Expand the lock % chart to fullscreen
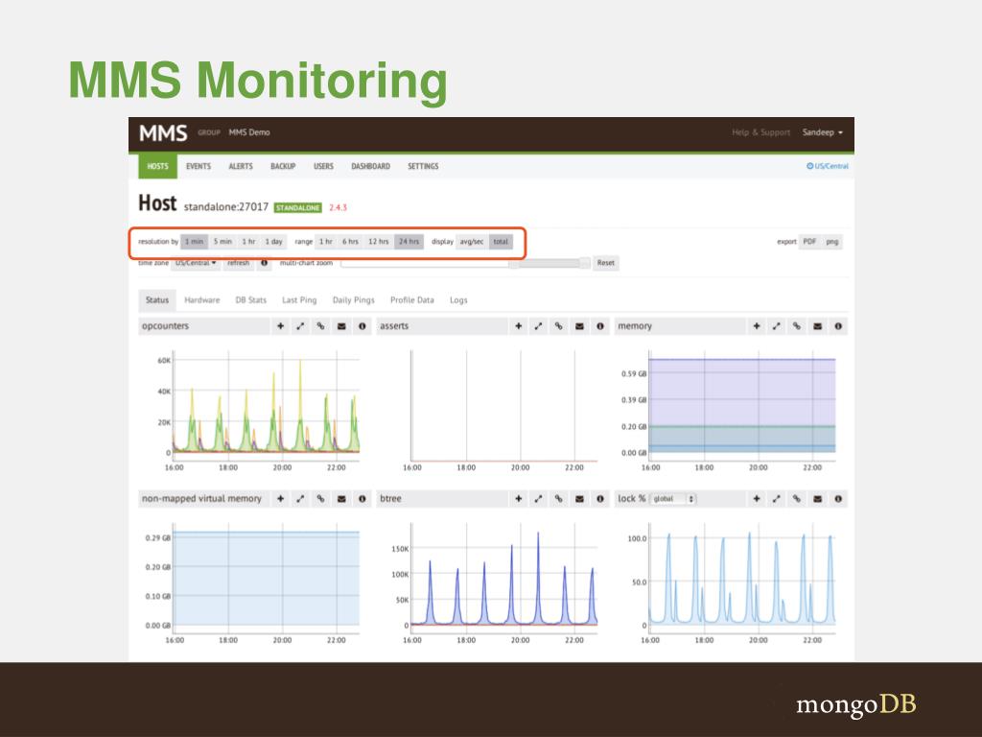This screenshot has width=982, height=737. [x=777, y=499]
